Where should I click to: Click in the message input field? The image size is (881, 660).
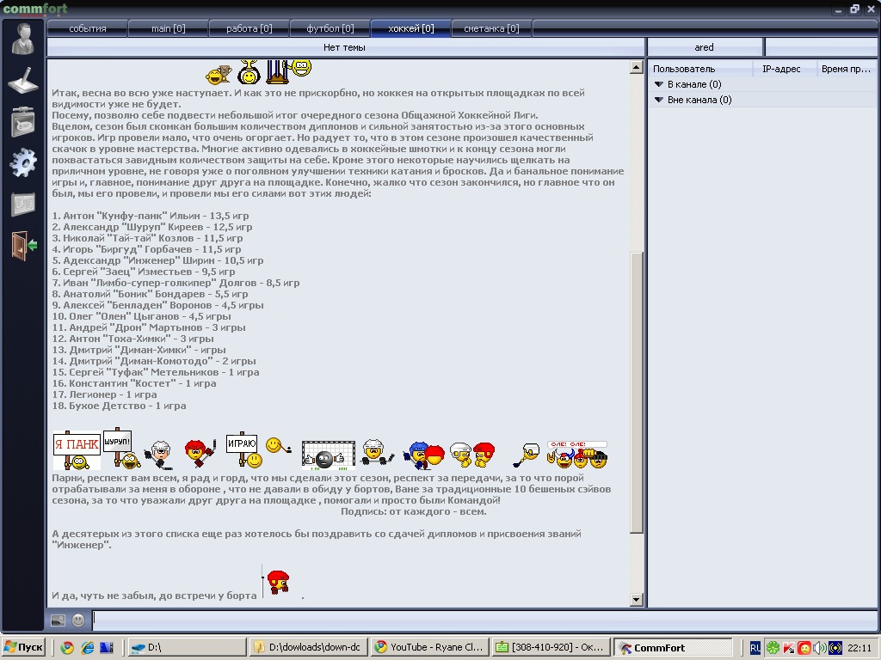pos(482,618)
